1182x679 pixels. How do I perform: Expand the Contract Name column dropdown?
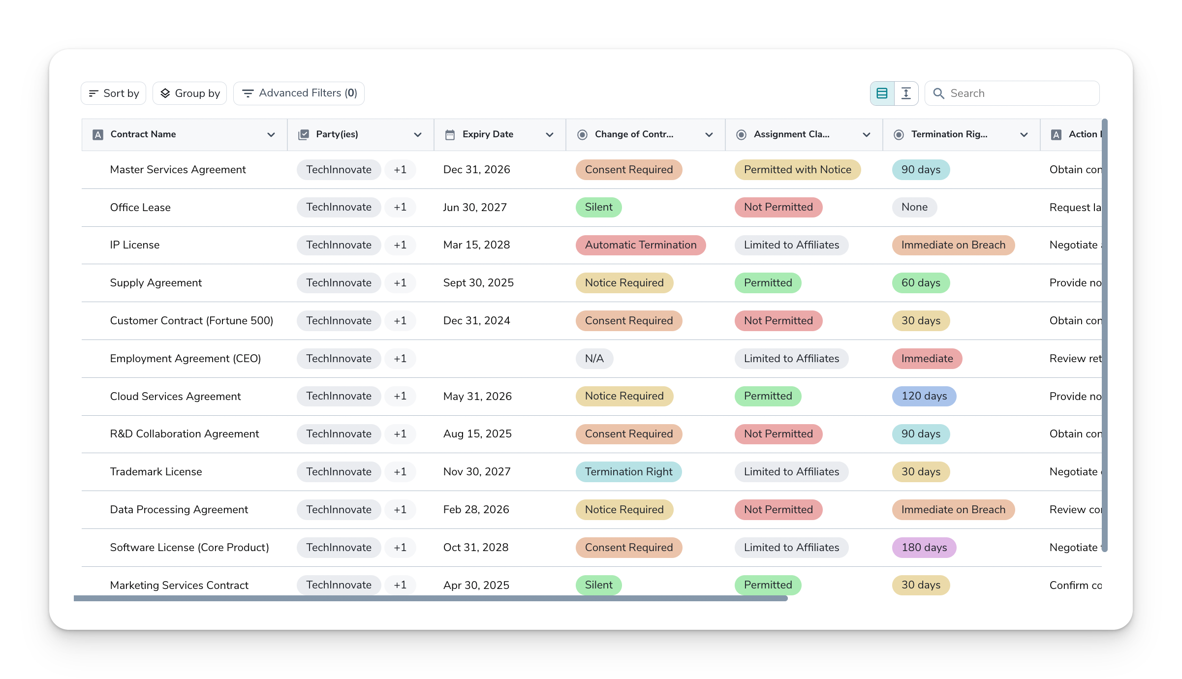pyautogui.click(x=271, y=135)
